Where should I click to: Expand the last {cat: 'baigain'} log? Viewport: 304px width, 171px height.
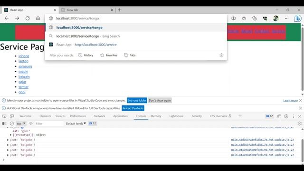click(x=8, y=155)
